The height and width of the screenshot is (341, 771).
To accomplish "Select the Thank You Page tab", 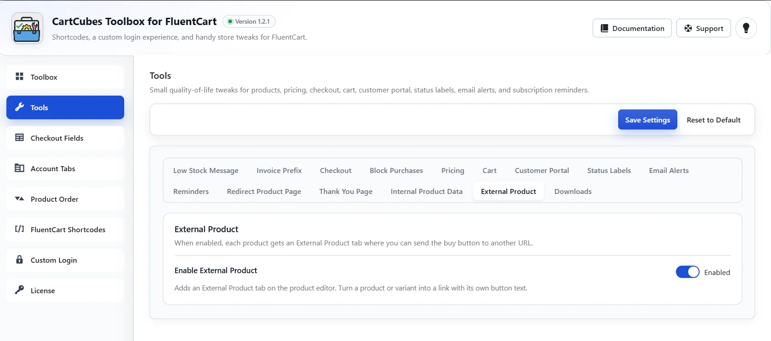I will (x=346, y=191).
